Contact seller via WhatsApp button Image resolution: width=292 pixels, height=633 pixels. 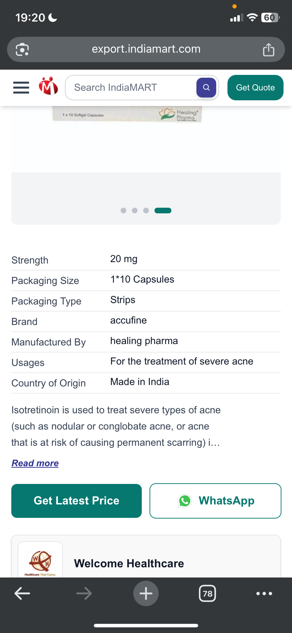[215, 501]
